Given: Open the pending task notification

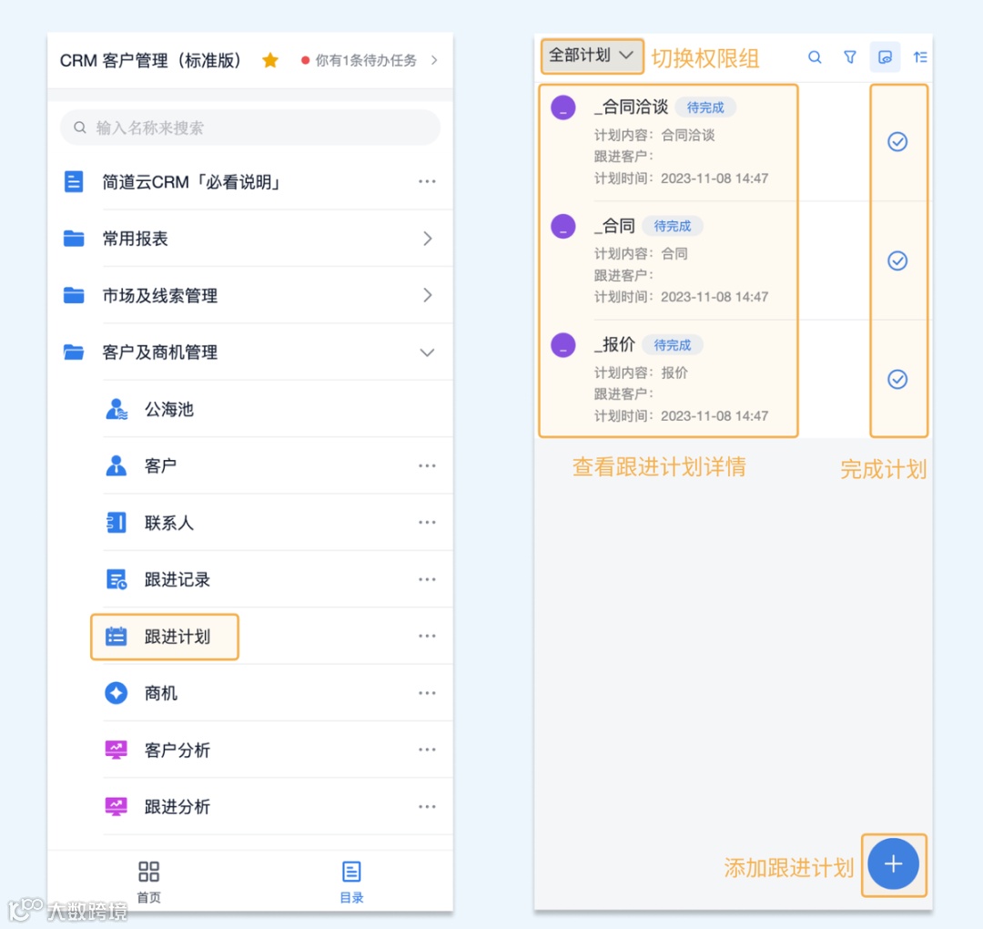Looking at the screenshot, I should point(369,60).
